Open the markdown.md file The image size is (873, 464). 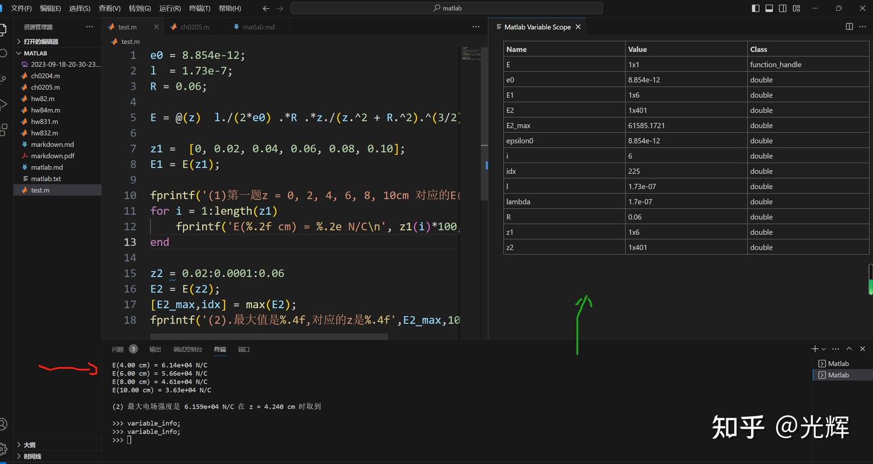[50, 144]
